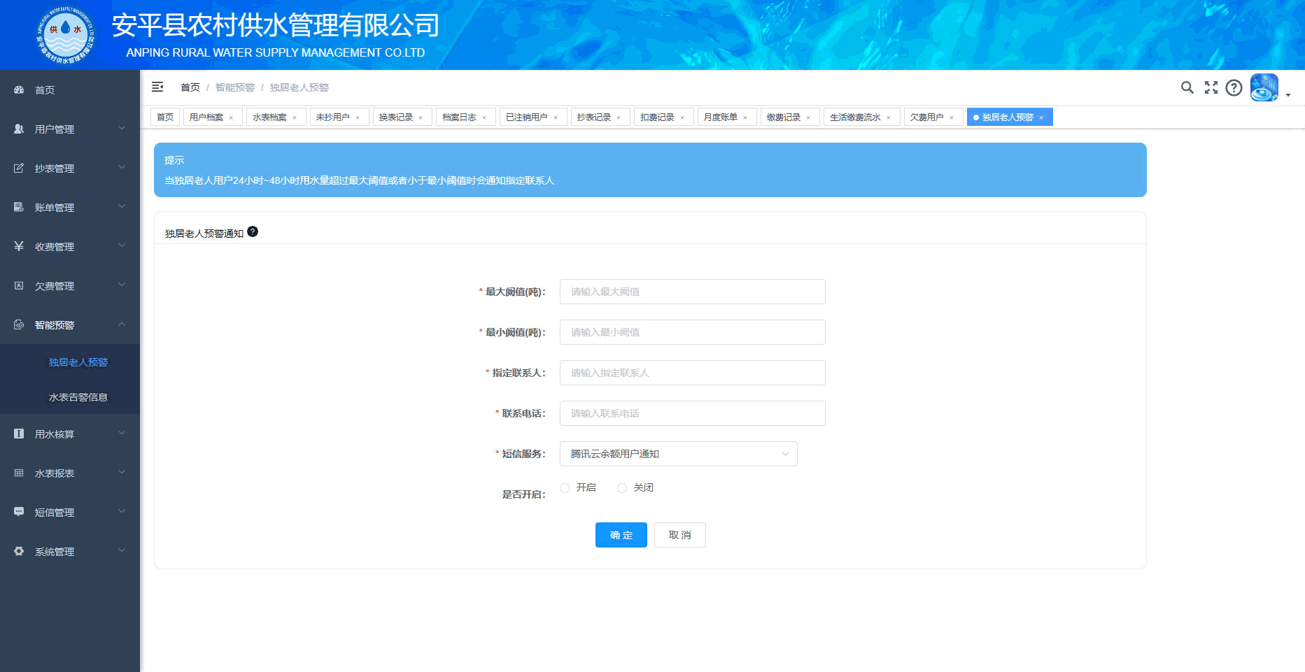Click the 联系电话 input field
Image resolution: width=1305 pixels, height=672 pixels.
(x=692, y=413)
